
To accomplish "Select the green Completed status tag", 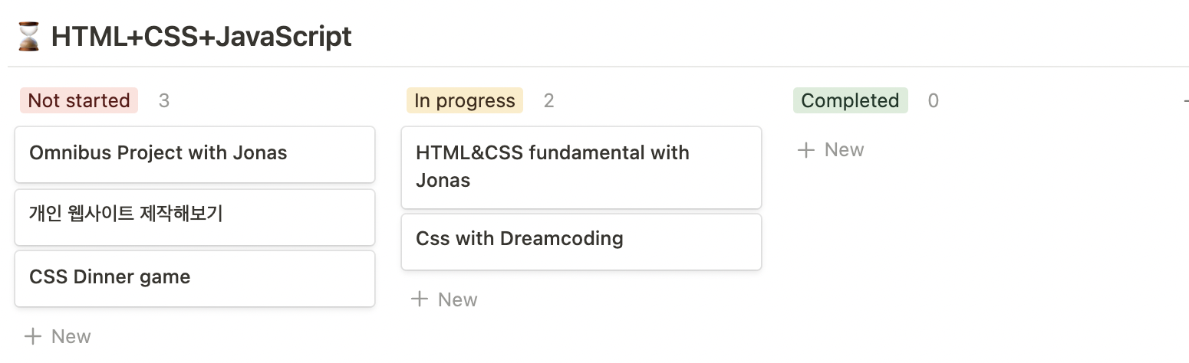I will tap(851, 100).
